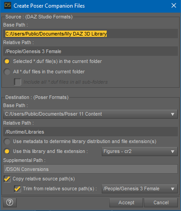The width and height of the screenshot is (181, 211).
Task: Close the Create Poser Companion Files dialog
Action: pyautogui.click(x=174, y=5)
